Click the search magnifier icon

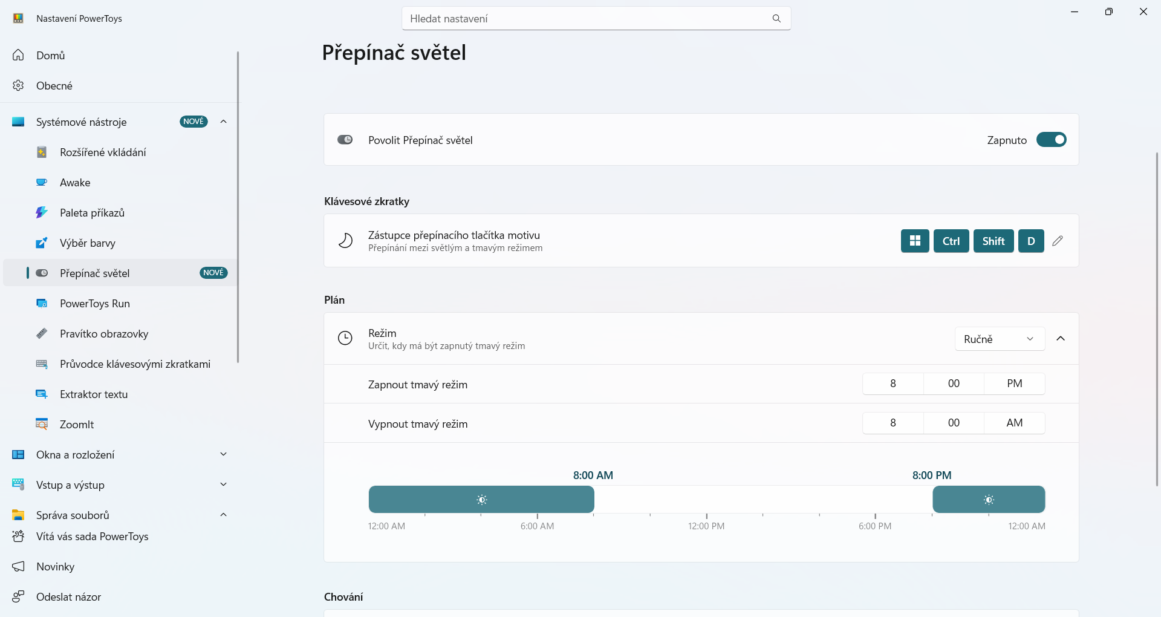(776, 19)
